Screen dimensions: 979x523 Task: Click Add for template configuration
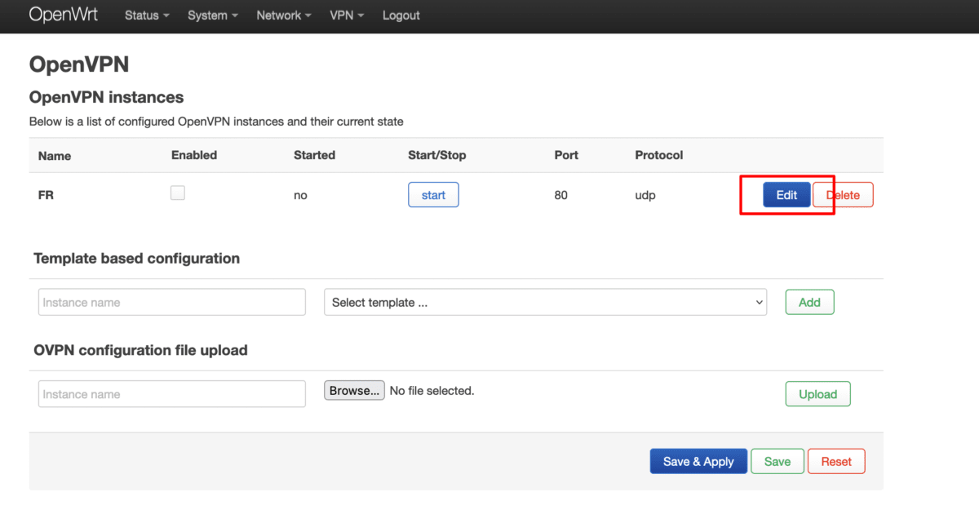pyautogui.click(x=809, y=302)
